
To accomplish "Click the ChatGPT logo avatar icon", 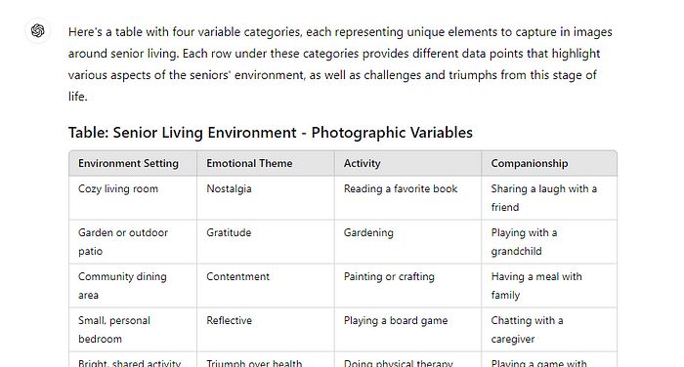I will [37, 30].
